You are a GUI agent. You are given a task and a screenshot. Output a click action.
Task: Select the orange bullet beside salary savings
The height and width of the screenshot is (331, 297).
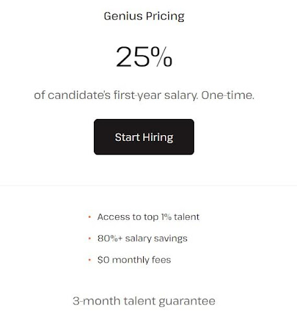pyautogui.click(x=90, y=239)
